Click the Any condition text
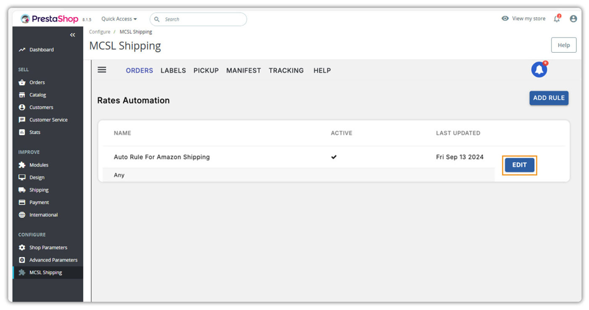The height and width of the screenshot is (310, 589). (x=119, y=175)
